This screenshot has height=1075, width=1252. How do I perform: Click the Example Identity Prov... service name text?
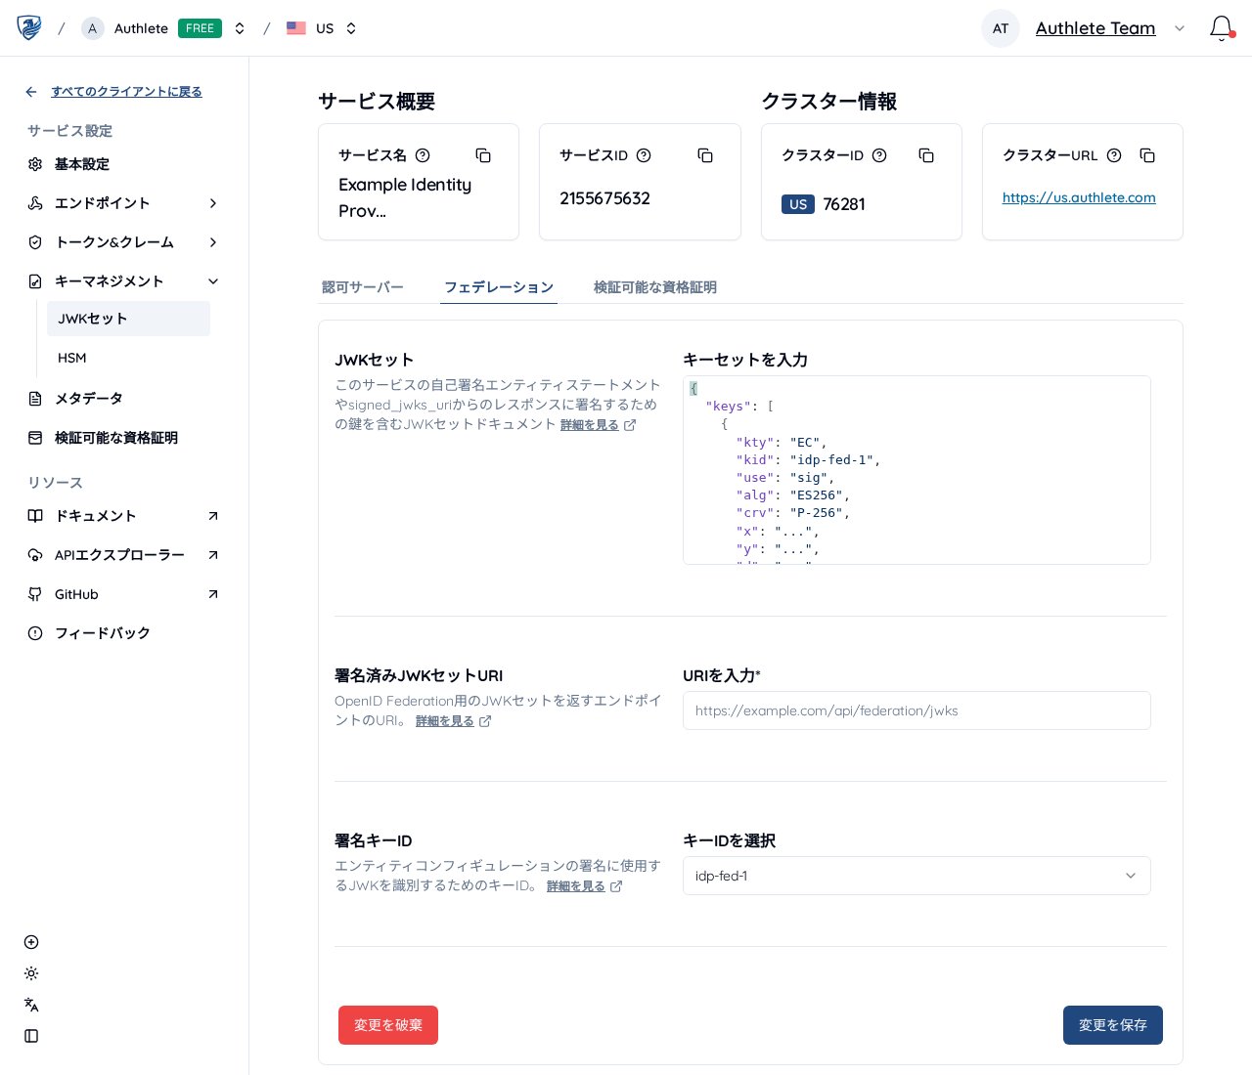(x=405, y=197)
